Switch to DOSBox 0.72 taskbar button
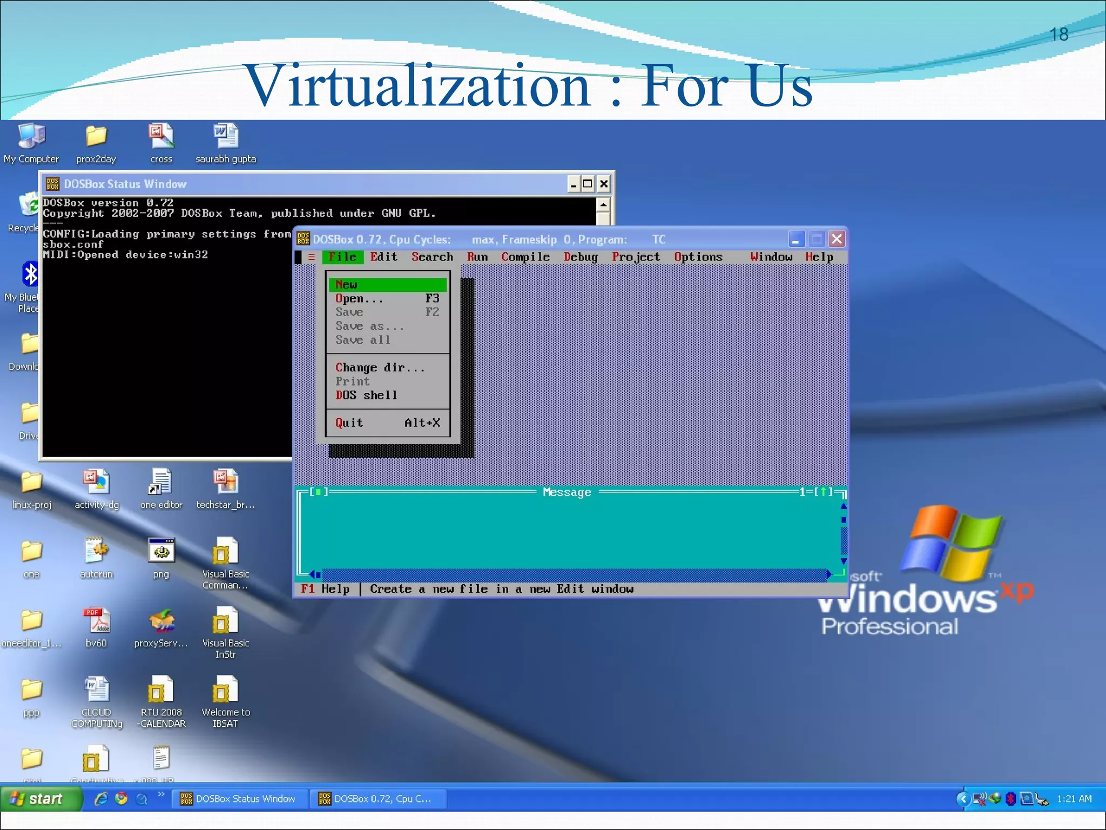Viewport: 1106px width, 830px height. pyautogui.click(x=379, y=799)
